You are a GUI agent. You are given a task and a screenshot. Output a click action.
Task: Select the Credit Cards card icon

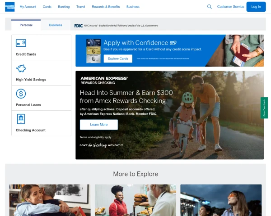(x=21, y=43)
